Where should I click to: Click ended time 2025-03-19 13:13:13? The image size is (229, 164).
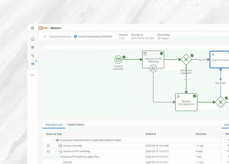(x=157, y=151)
